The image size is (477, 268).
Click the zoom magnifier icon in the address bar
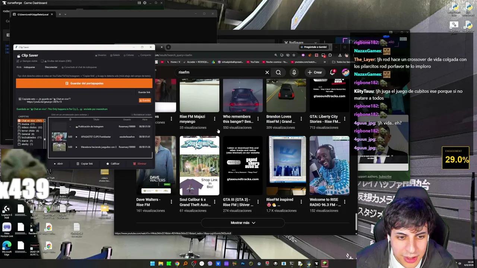point(276,55)
